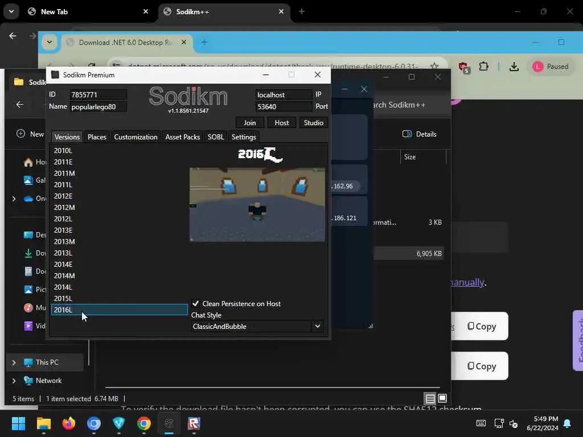The height and width of the screenshot is (437, 583).
Task: Click the teal diamond taskbar icon
Action: (118, 423)
